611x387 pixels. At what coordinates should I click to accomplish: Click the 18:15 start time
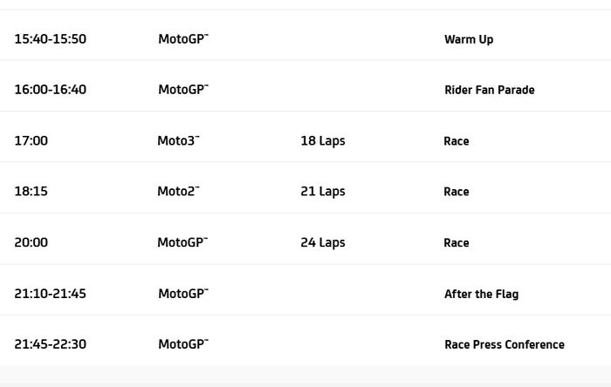click(x=31, y=192)
